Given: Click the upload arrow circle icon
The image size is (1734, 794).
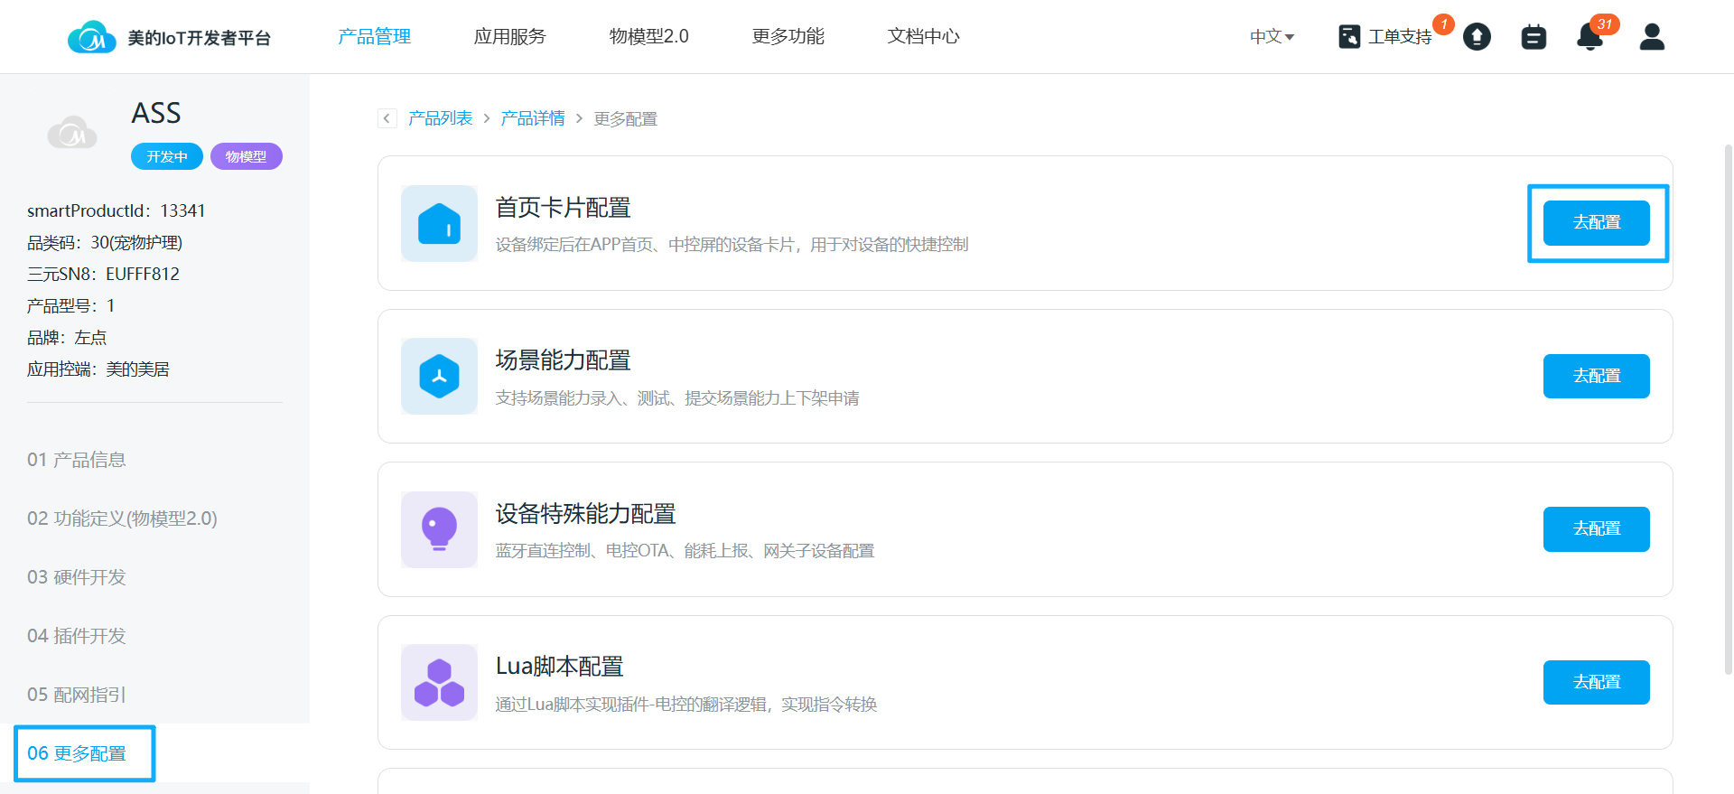Looking at the screenshot, I should [1477, 37].
